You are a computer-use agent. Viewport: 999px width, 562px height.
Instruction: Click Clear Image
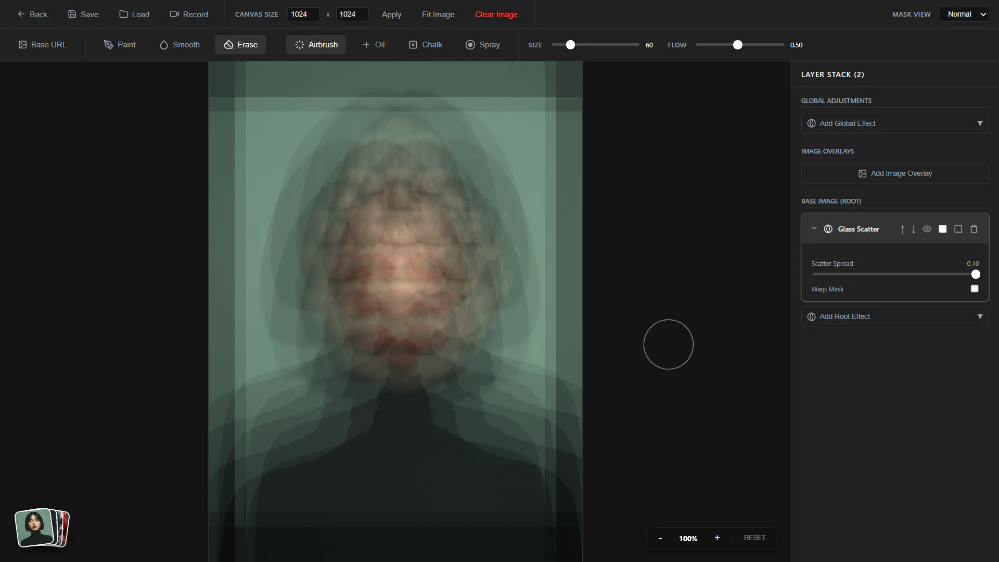[496, 14]
